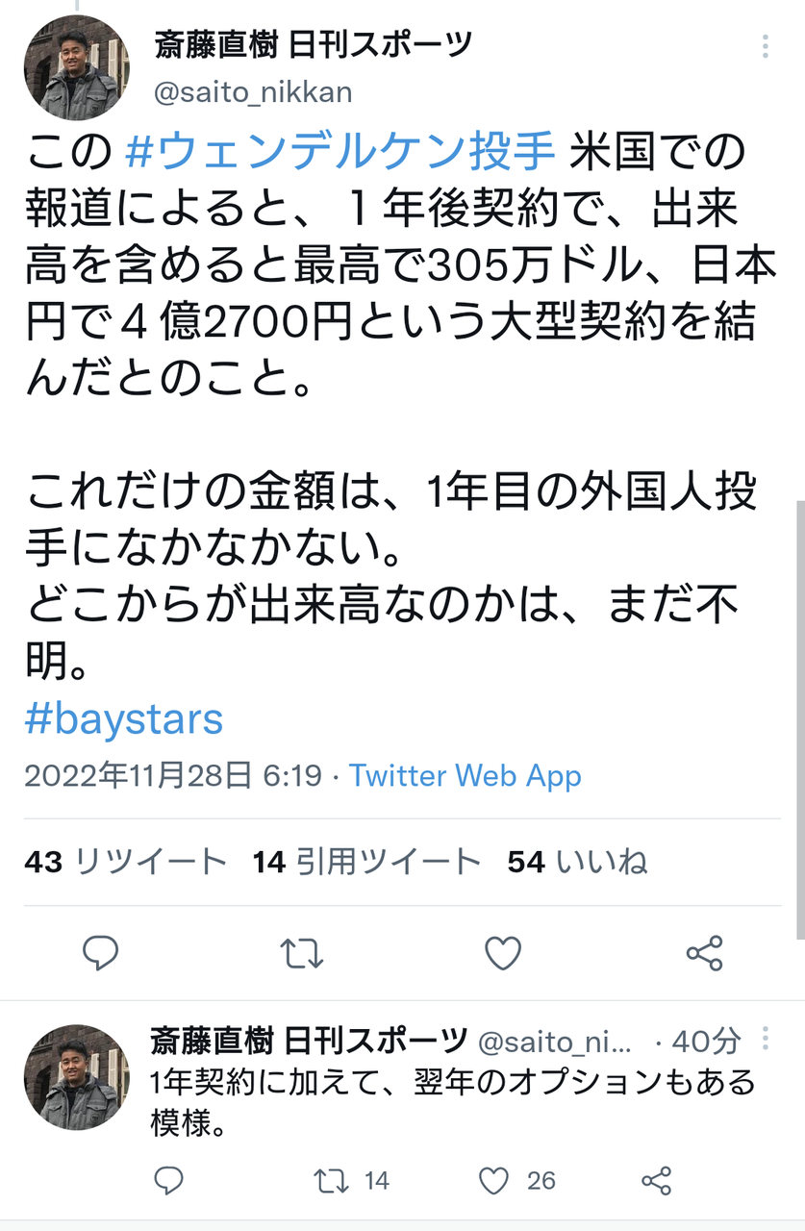The image size is (805, 1231).
Task: Like the follow-up tweet showing 26
Action: pyautogui.click(x=517, y=1180)
